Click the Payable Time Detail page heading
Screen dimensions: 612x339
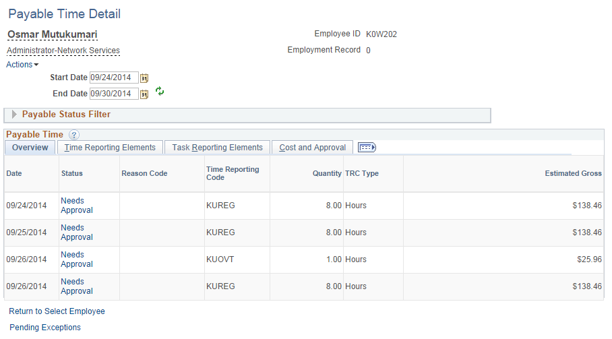pos(65,14)
